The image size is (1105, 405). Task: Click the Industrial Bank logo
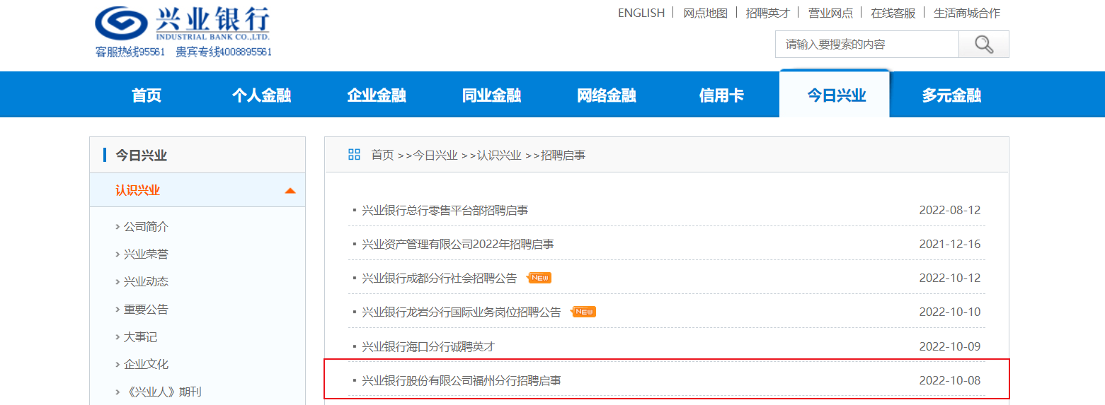point(183,23)
